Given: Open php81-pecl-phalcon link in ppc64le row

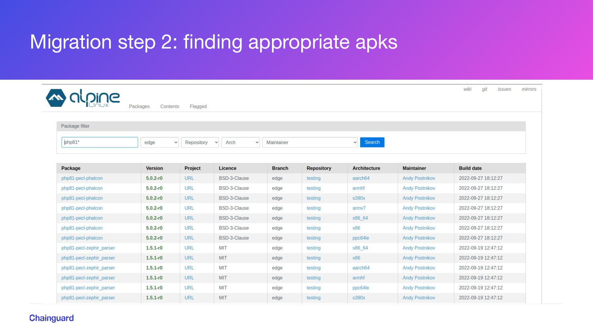Looking at the screenshot, I should pyautogui.click(x=82, y=238).
